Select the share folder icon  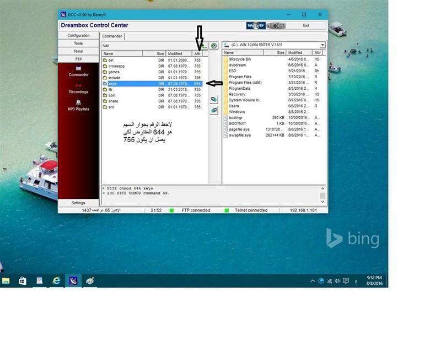(105, 101)
